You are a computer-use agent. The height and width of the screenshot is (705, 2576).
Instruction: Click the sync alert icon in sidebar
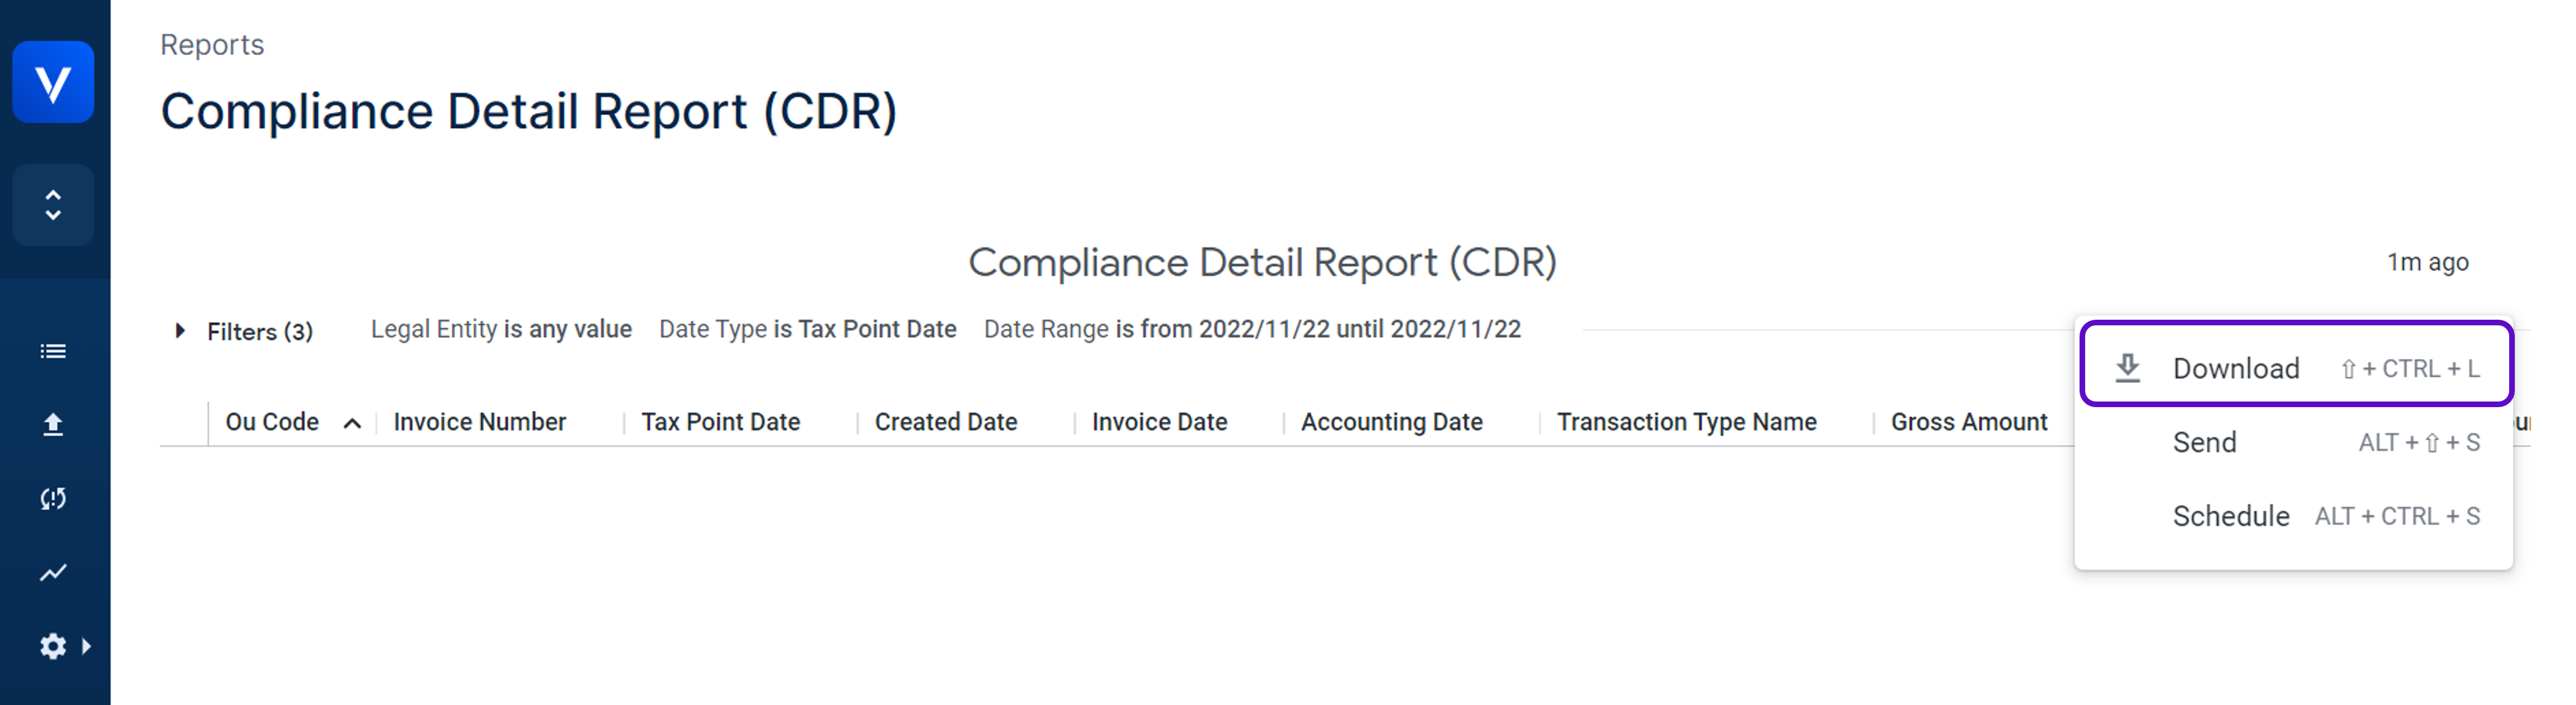(x=53, y=498)
